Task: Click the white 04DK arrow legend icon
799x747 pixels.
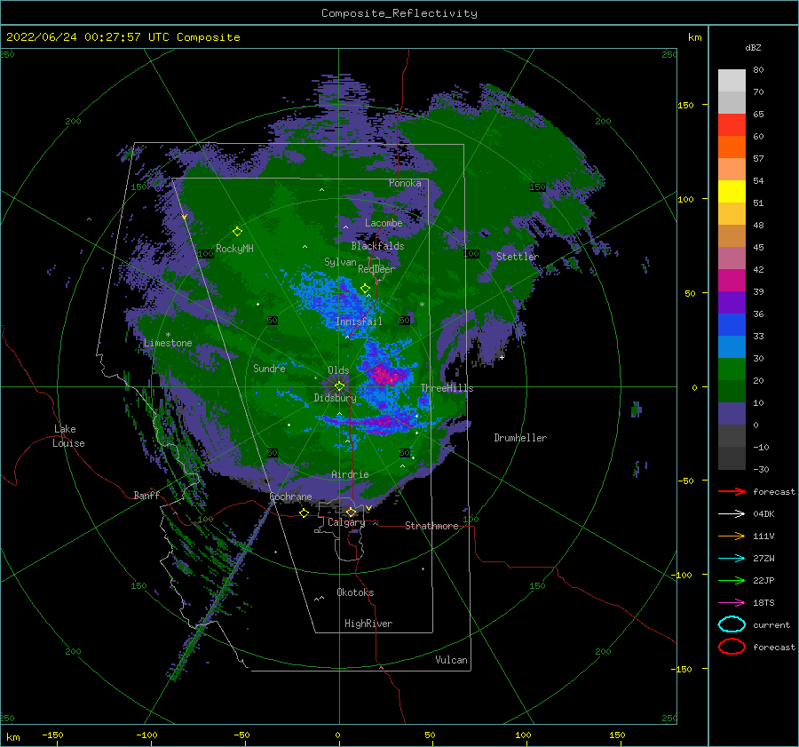Action: click(x=732, y=513)
